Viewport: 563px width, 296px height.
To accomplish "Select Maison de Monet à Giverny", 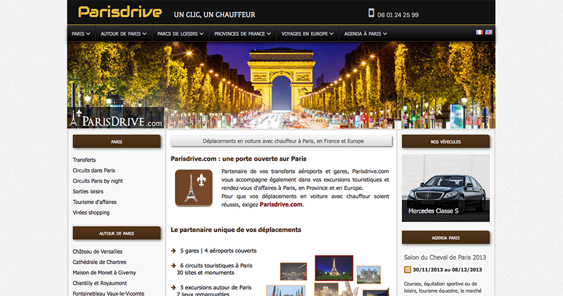I will pos(104,273).
